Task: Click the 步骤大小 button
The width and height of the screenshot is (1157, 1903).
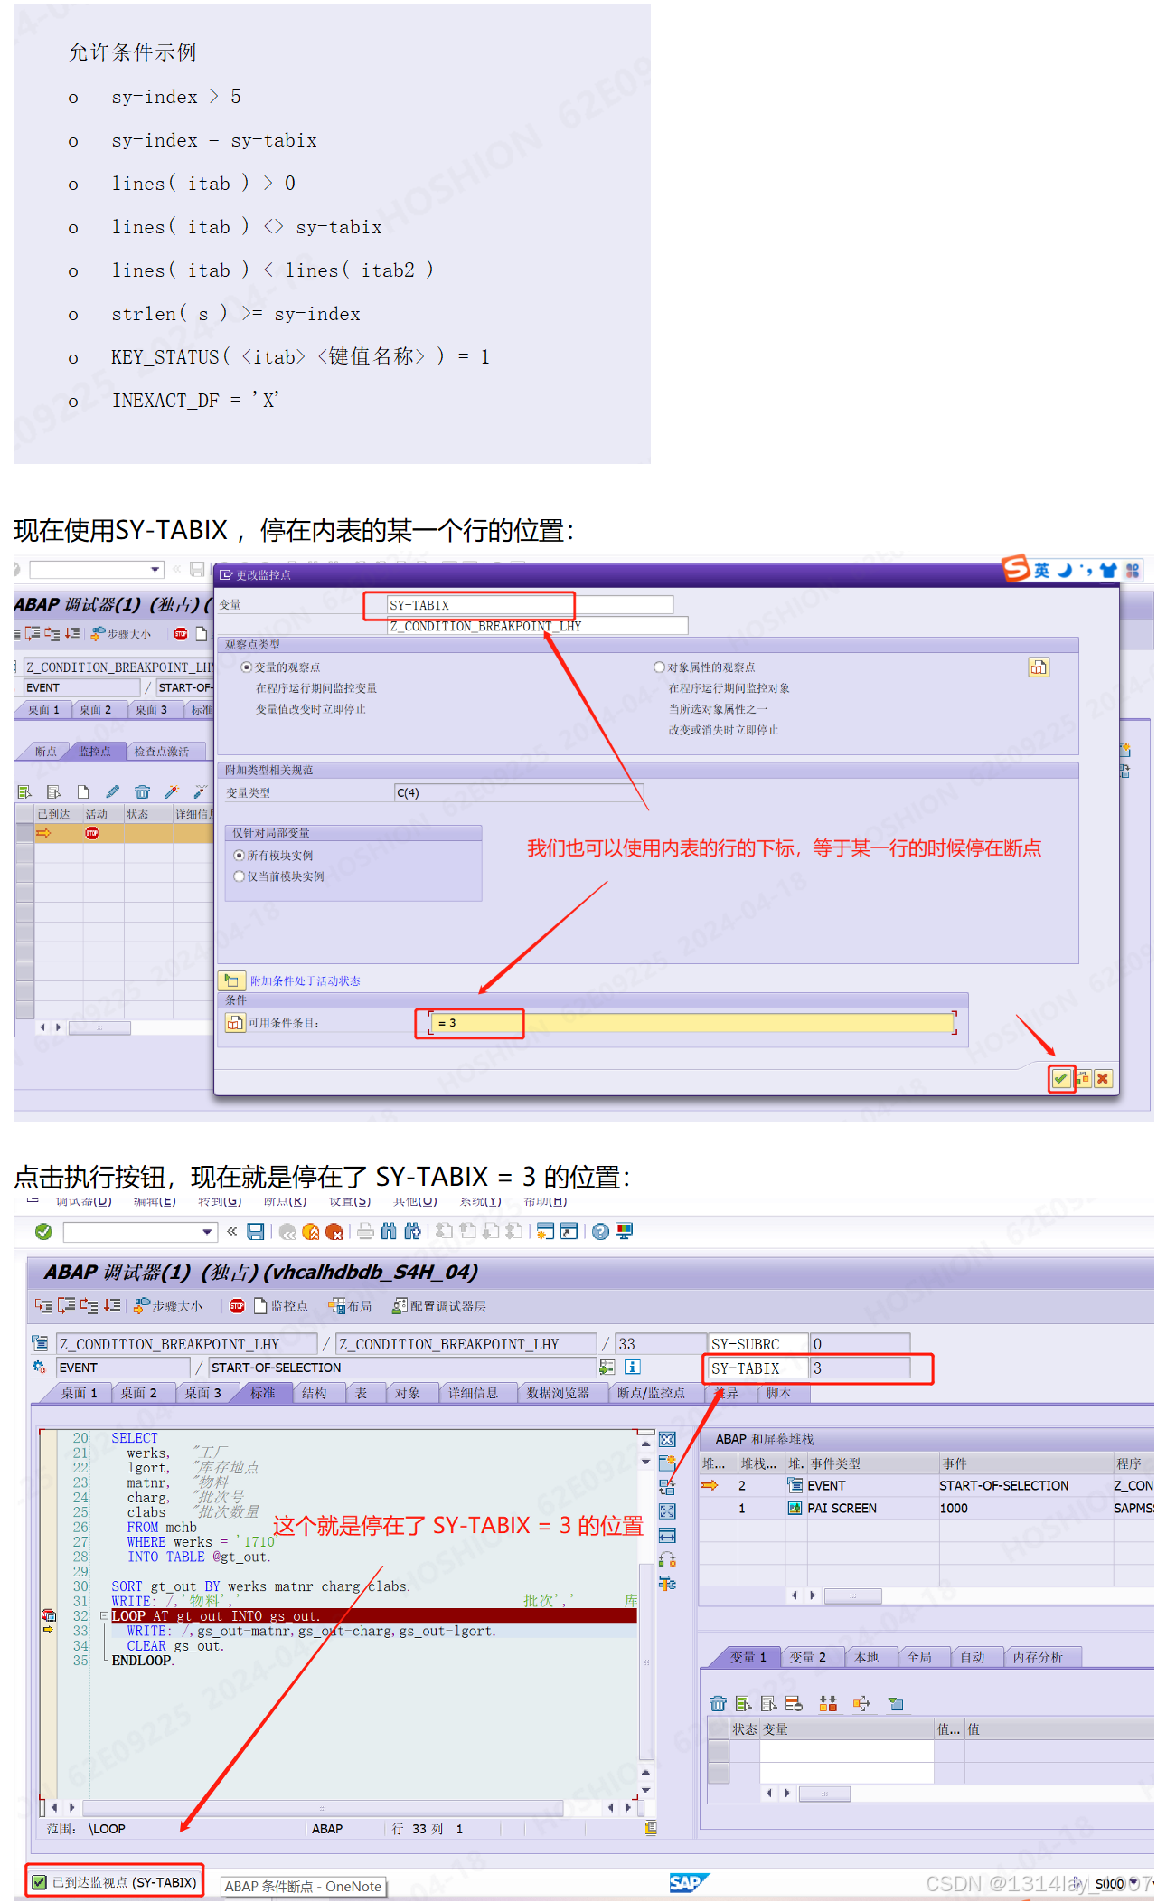Action: click(x=168, y=1305)
